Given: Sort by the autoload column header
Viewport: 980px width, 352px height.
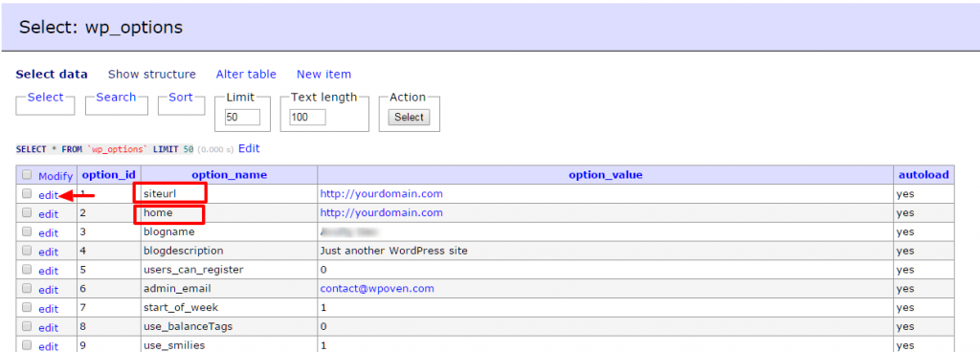Looking at the screenshot, I should (x=924, y=175).
